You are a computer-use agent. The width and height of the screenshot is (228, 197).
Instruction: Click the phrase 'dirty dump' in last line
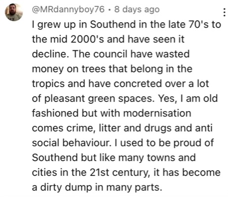tap(66, 187)
